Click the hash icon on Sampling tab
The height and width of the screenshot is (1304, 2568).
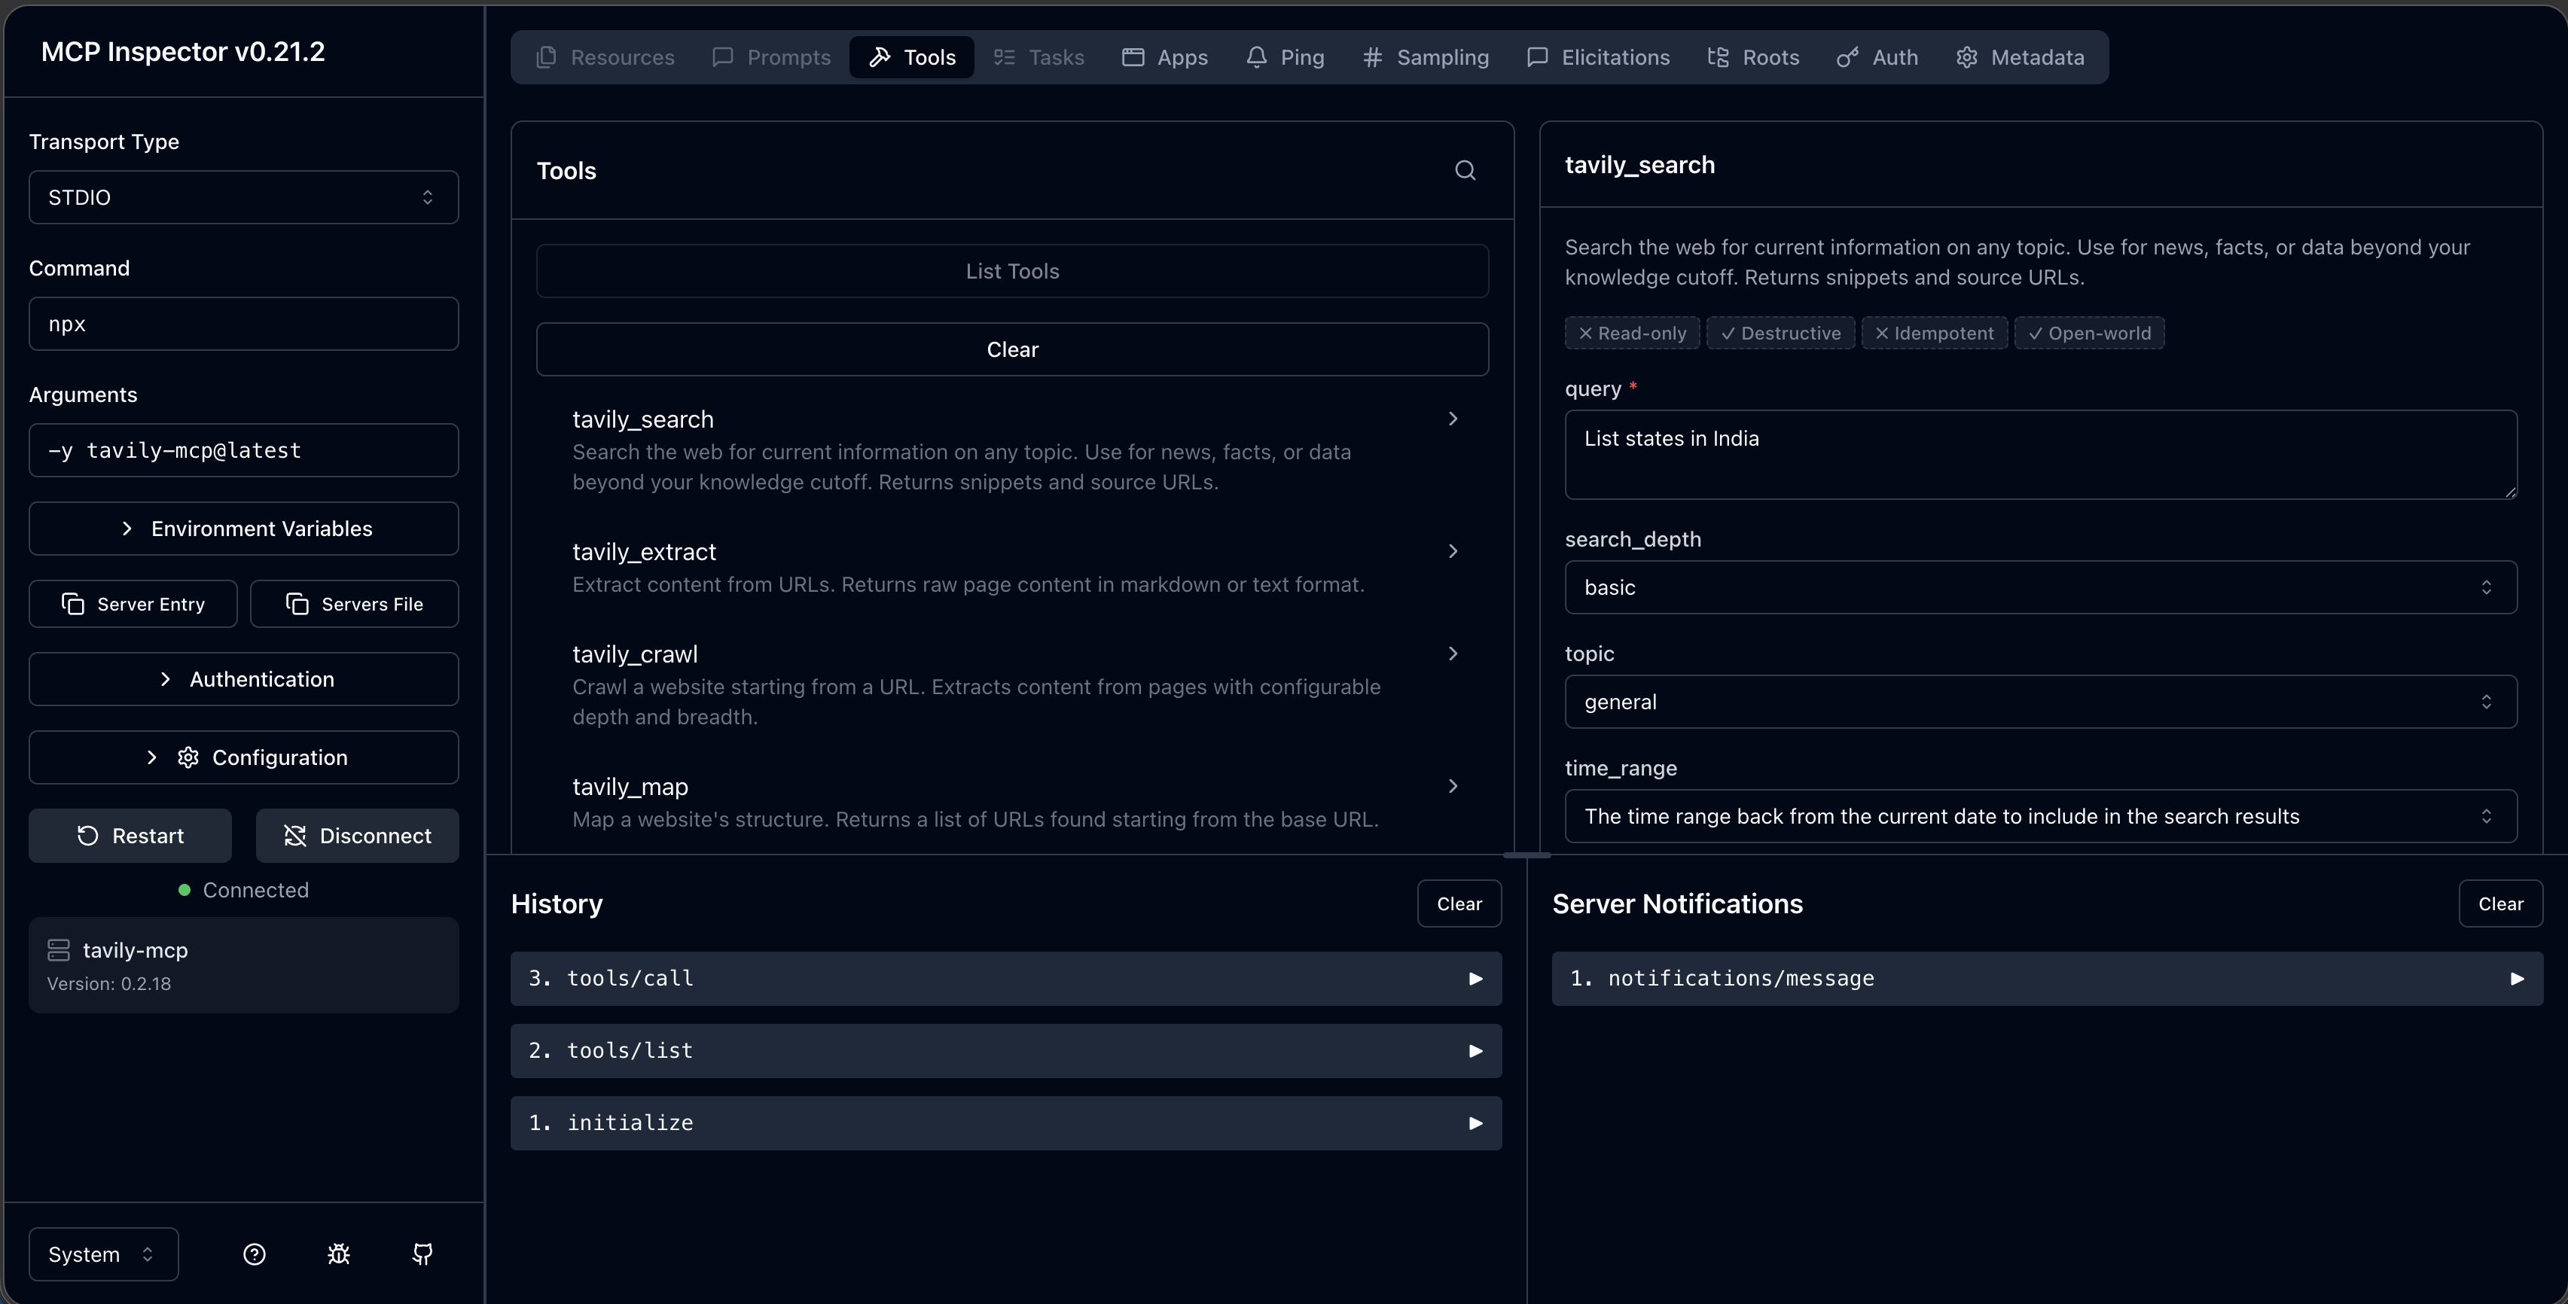tap(1373, 58)
